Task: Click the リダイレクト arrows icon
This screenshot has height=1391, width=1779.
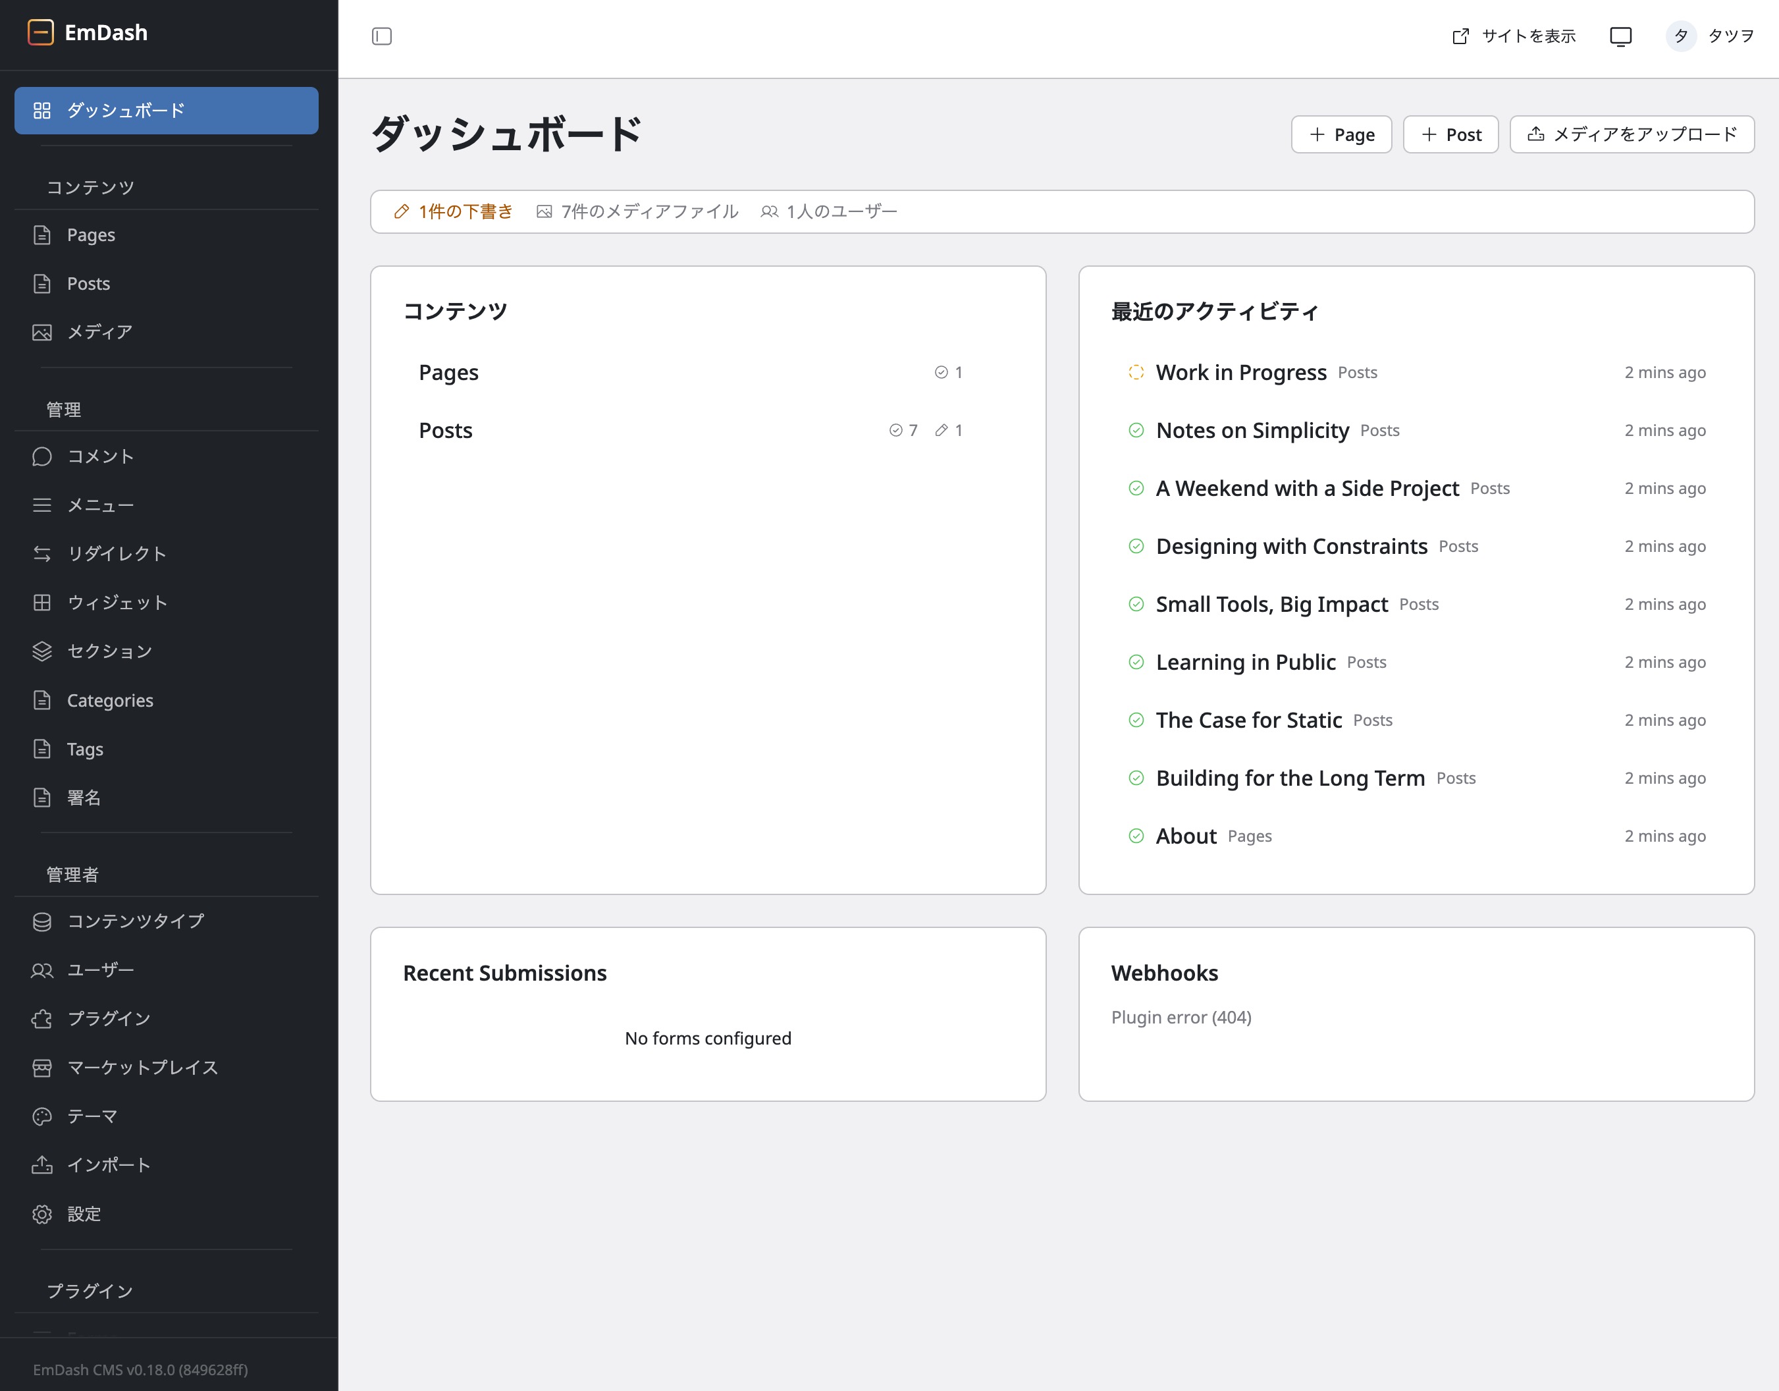Action: (x=41, y=554)
